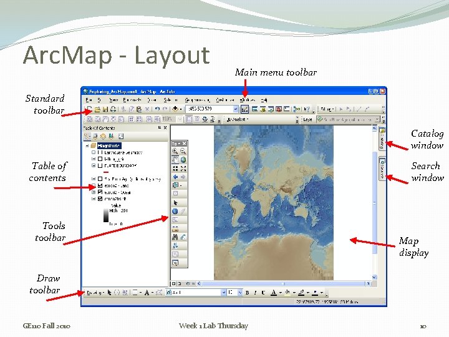Viewport: 449px width, 337px height.
Task: Click the horizontal scrollbar below the map
Action: (x=284, y=283)
